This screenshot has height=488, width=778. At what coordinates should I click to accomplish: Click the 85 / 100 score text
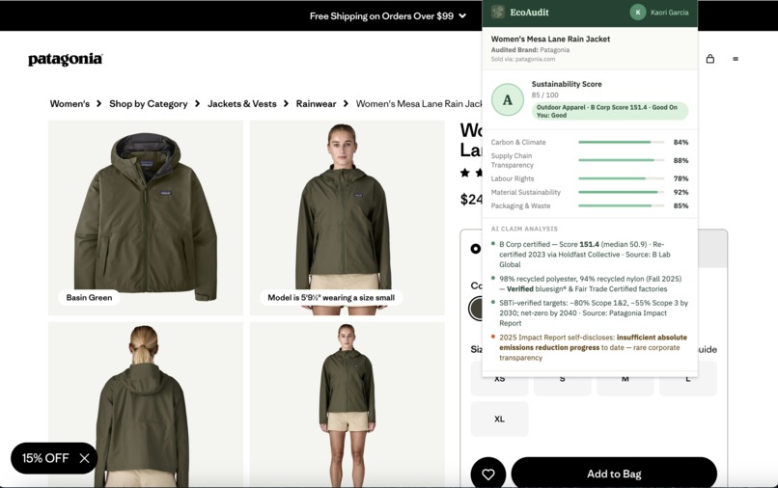pyautogui.click(x=544, y=95)
